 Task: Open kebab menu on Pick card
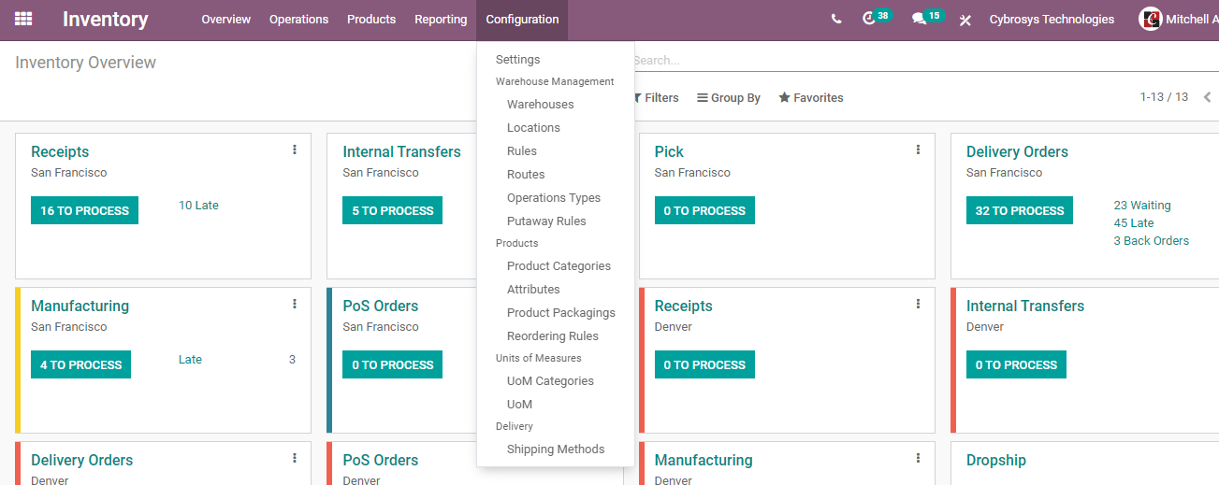coord(918,150)
